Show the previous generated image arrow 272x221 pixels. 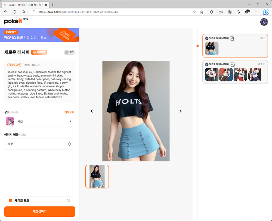click(x=92, y=111)
